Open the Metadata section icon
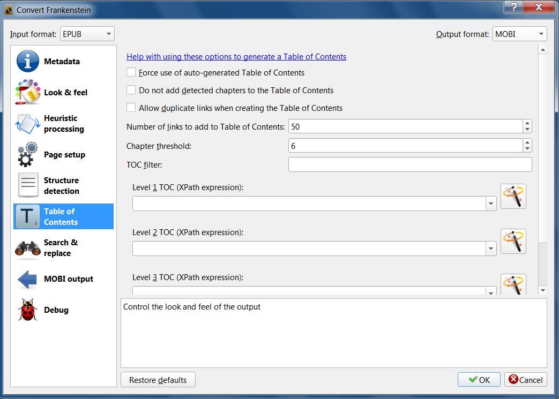 [28, 62]
